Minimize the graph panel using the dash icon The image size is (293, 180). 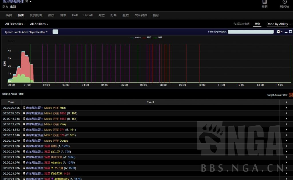[x=286, y=32]
